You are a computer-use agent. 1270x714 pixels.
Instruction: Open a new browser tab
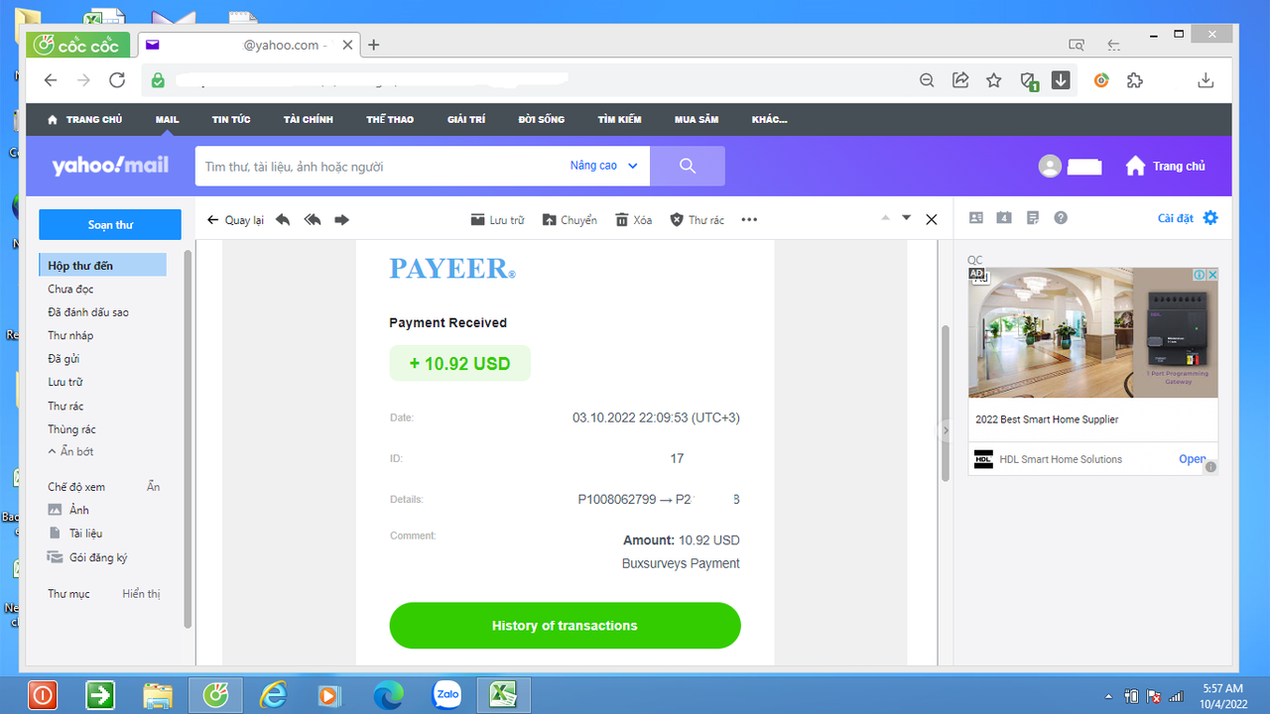click(x=374, y=45)
